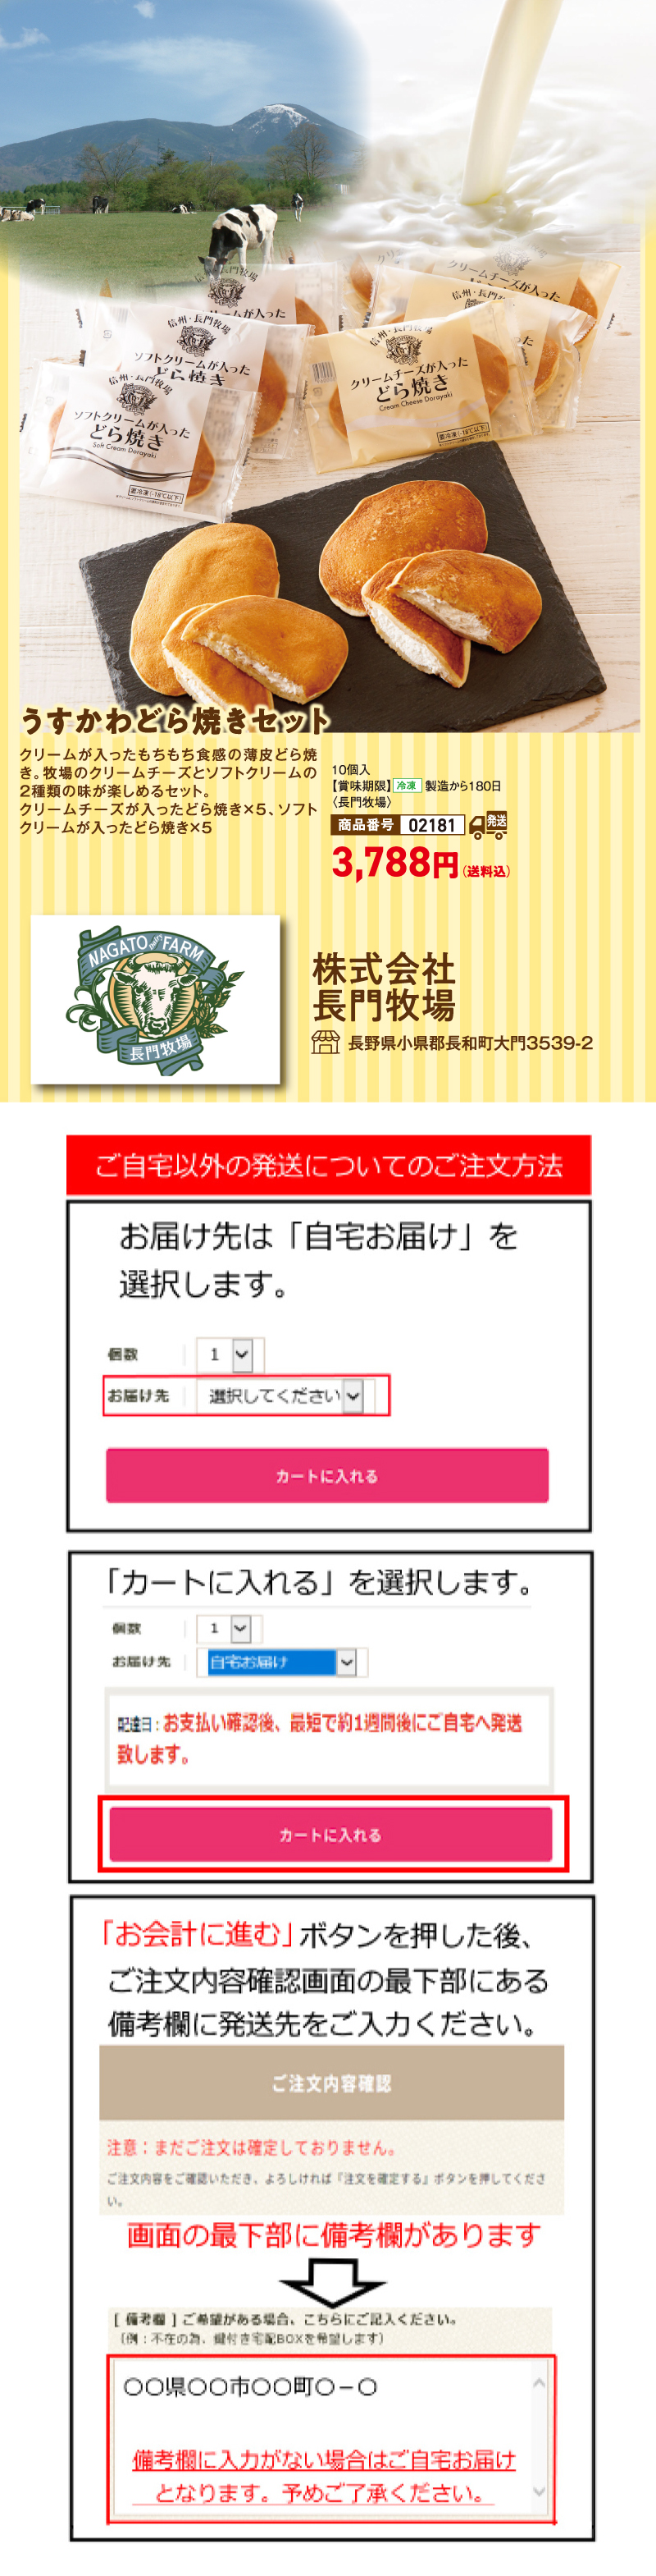Click the shop storefront icon beside address
The height and width of the screenshot is (2576, 656).
tap(326, 1042)
